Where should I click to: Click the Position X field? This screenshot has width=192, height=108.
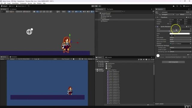[173, 20]
